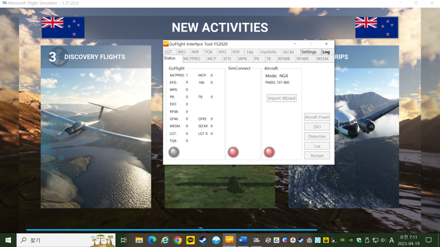The image size is (440, 247).
Task: Click the Import Wizard button
Action: (x=281, y=99)
